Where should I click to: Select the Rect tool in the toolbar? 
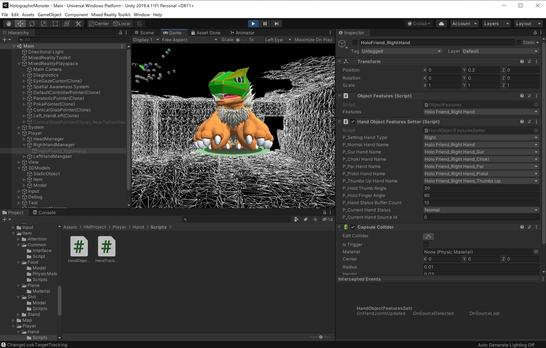pos(55,24)
